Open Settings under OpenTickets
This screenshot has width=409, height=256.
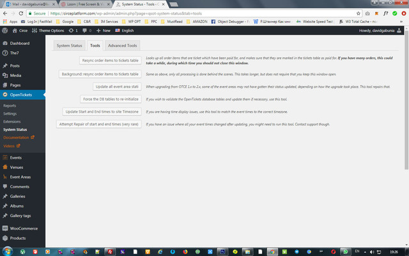[x=10, y=114]
